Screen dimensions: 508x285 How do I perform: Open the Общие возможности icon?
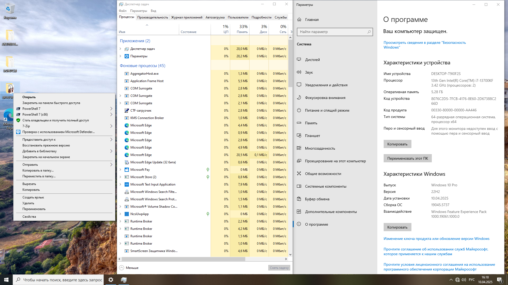pos(299,173)
